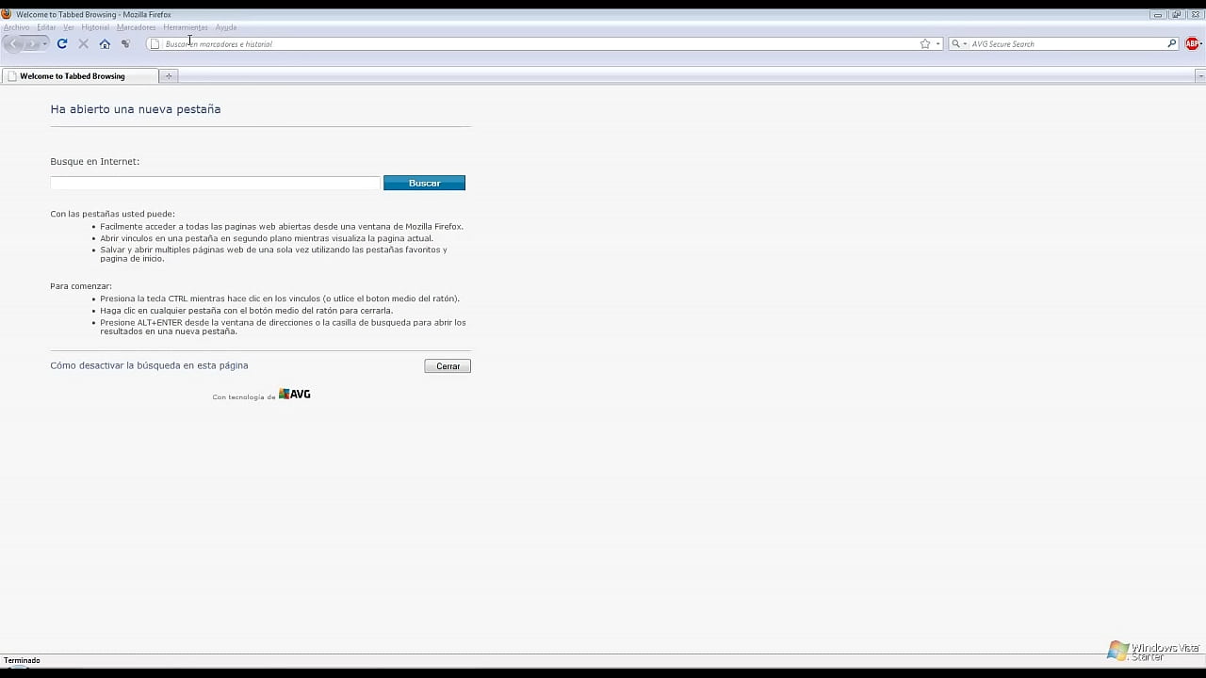The height and width of the screenshot is (678, 1206).
Task: Open the search engine selector dropdown
Action: pyautogui.click(x=959, y=44)
